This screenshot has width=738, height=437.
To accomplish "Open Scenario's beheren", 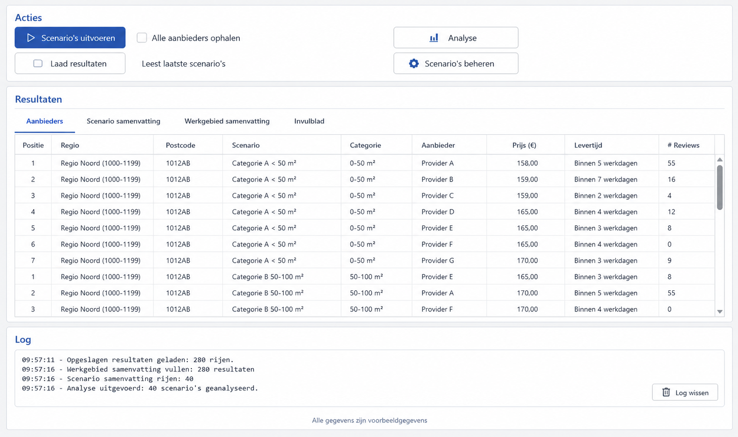I will [456, 63].
